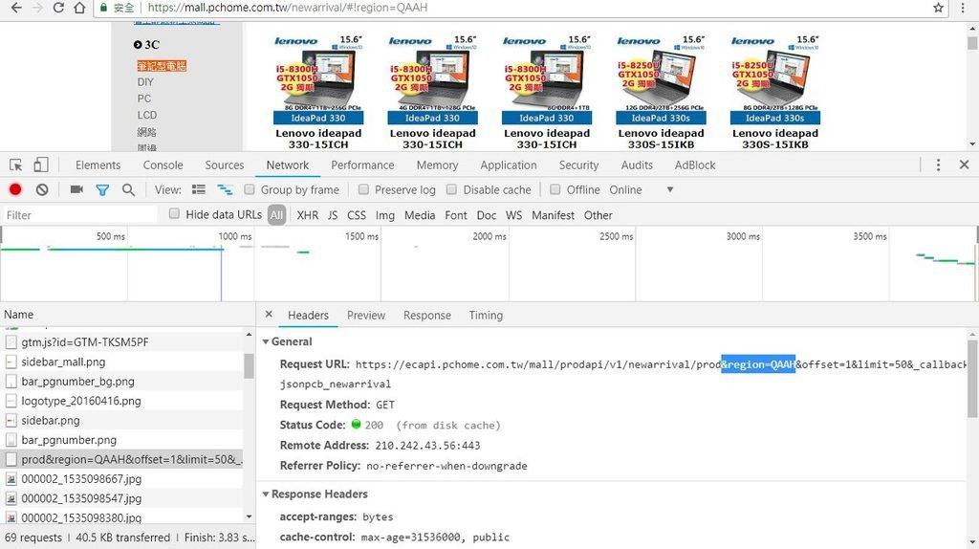The height and width of the screenshot is (549, 979).
Task: Open LCD category link in sidebar
Action: tap(147, 115)
